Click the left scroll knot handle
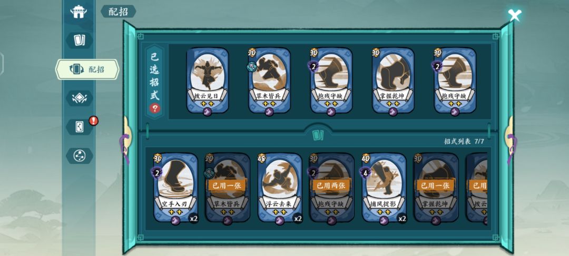 point(125,140)
